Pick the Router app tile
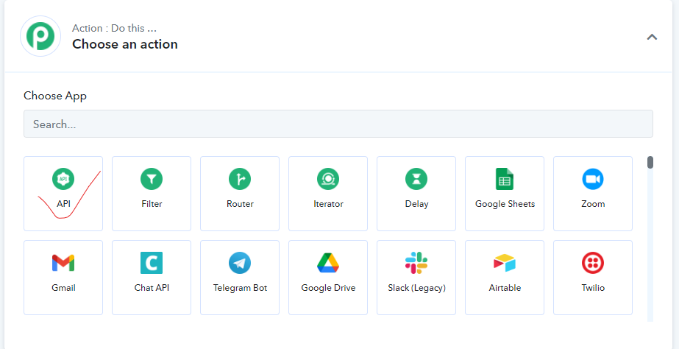This screenshot has height=349, width=679. point(240,194)
